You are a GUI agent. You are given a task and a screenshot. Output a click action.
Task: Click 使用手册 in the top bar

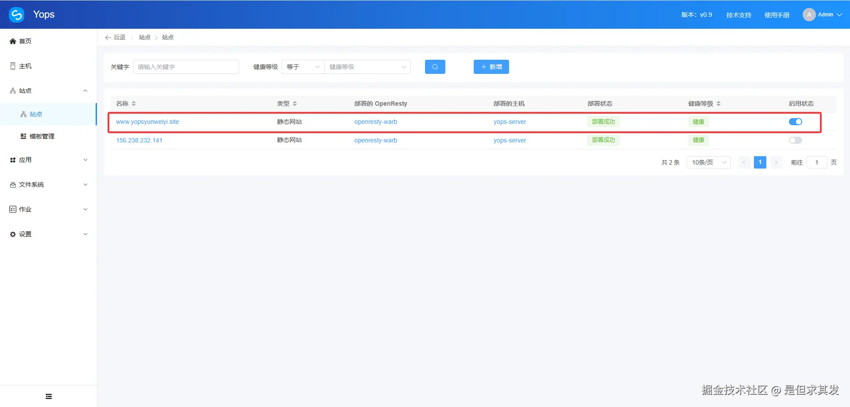point(777,15)
